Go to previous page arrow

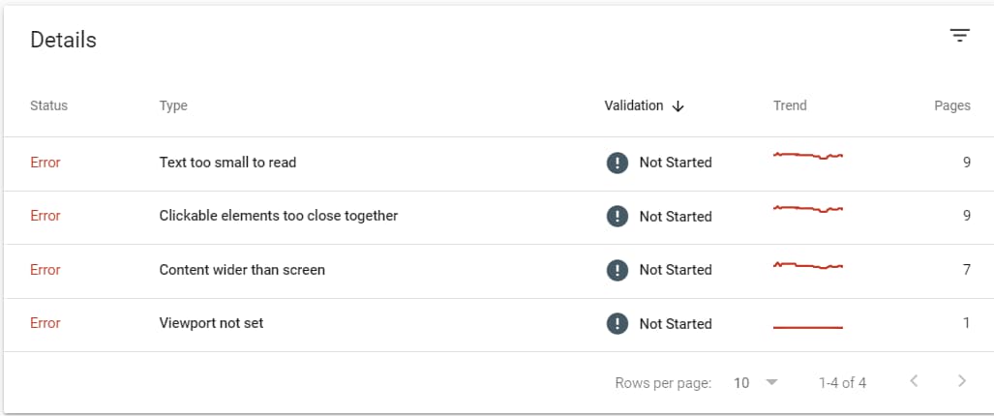click(x=914, y=381)
